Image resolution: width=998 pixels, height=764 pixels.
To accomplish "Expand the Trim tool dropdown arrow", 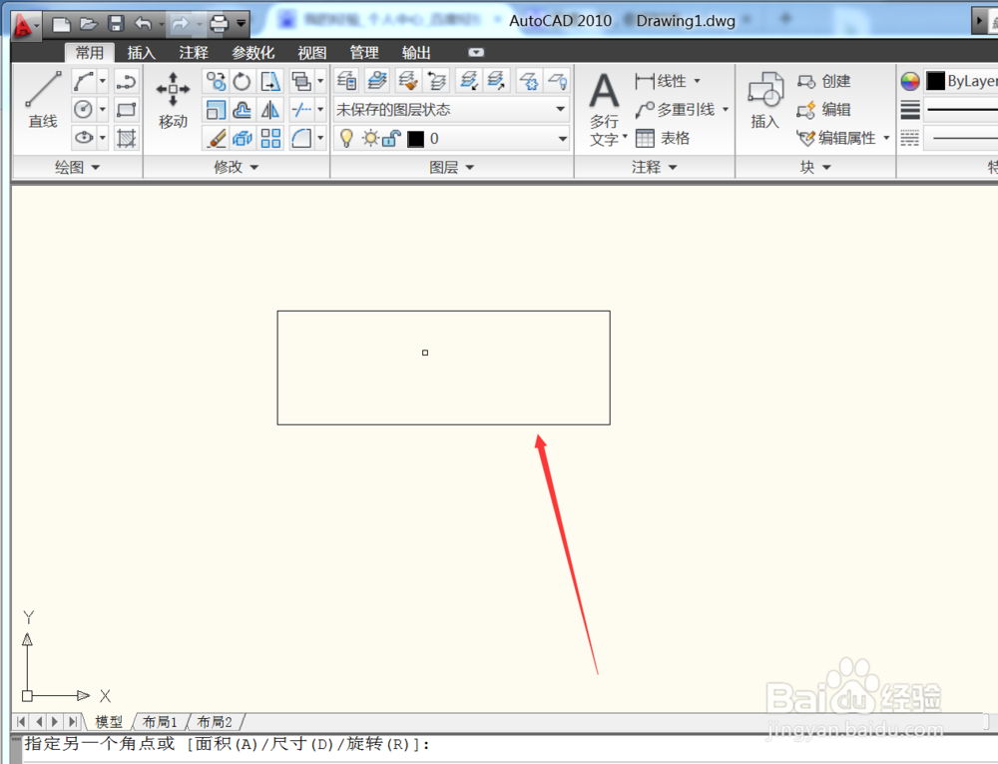I will click(x=320, y=110).
